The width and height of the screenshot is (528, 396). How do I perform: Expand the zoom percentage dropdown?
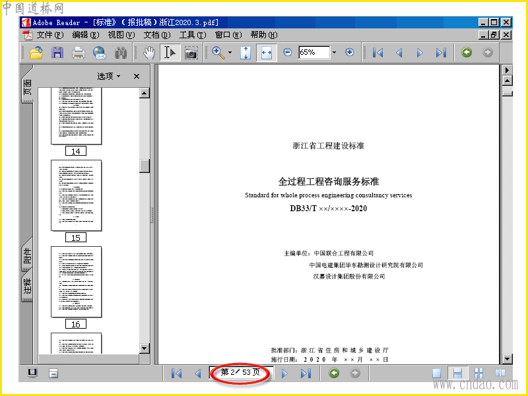pyautogui.click(x=334, y=52)
